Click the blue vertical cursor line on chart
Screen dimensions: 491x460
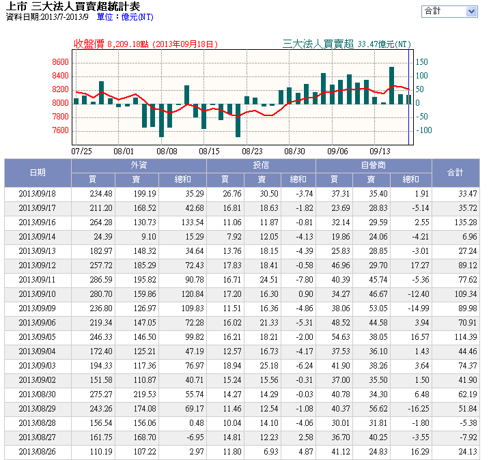click(408, 97)
